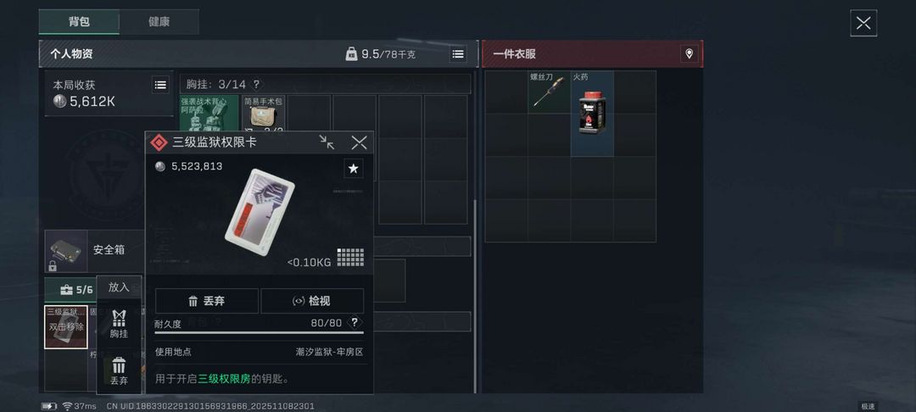Screen dimensions: 916x412
Task: Choose 丢弃 trash option in 放入 menu
Action: pos(120,370)
